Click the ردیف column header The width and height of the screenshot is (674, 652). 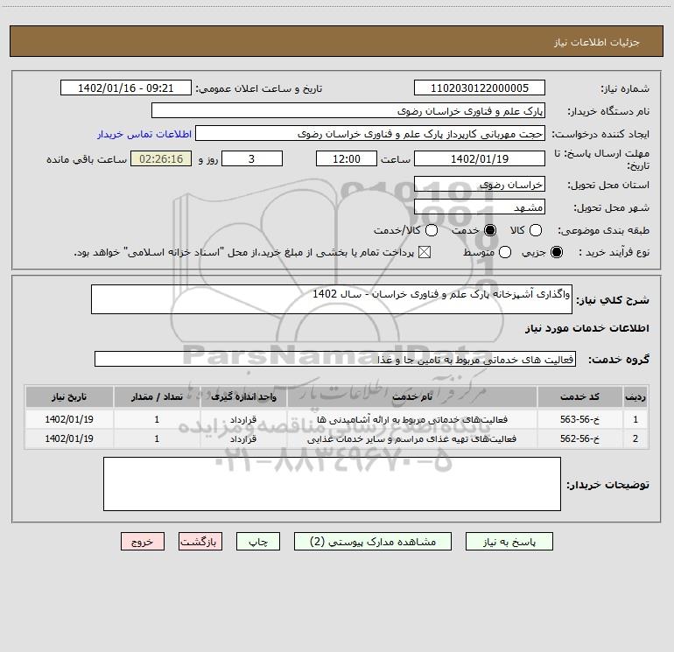click(635, 396)
